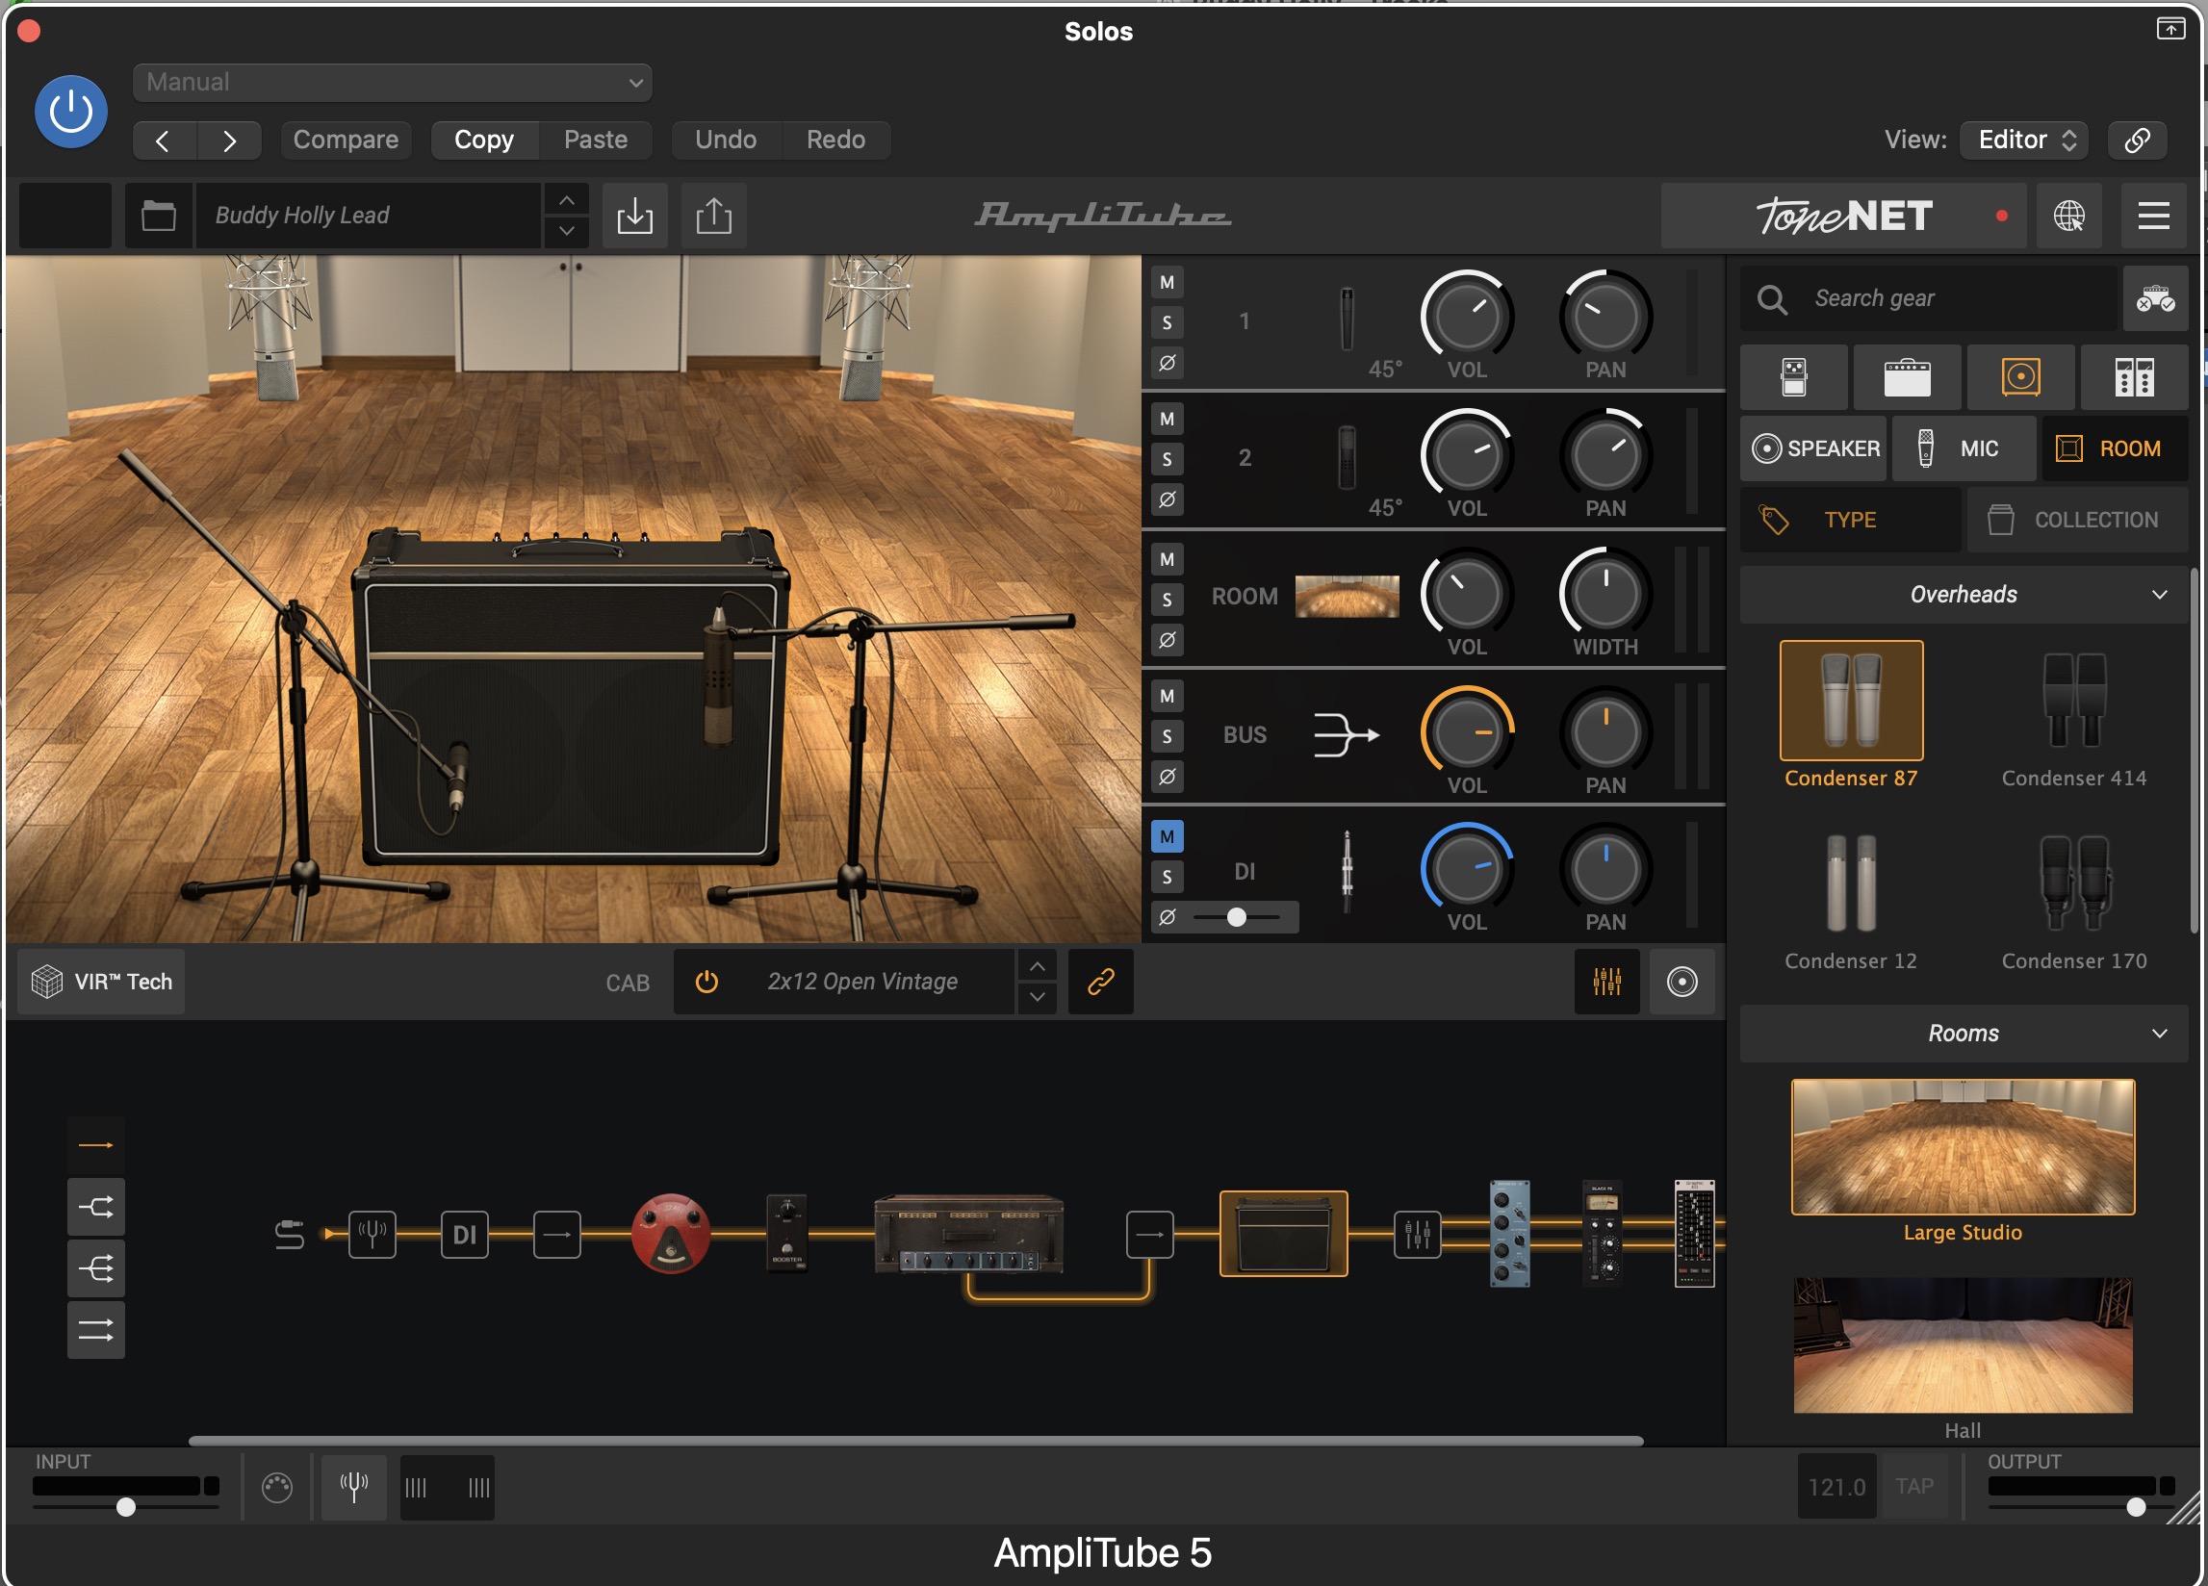Viewport: 2208px width, 1586px height.
Task: Select the stomp pedal gear category
Action: 1793,377
